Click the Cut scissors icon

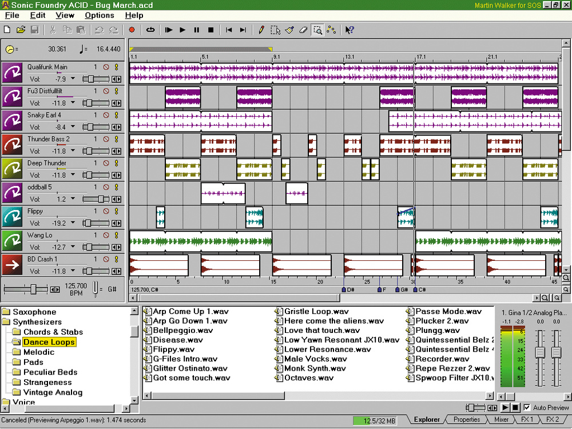coord(53,30)
